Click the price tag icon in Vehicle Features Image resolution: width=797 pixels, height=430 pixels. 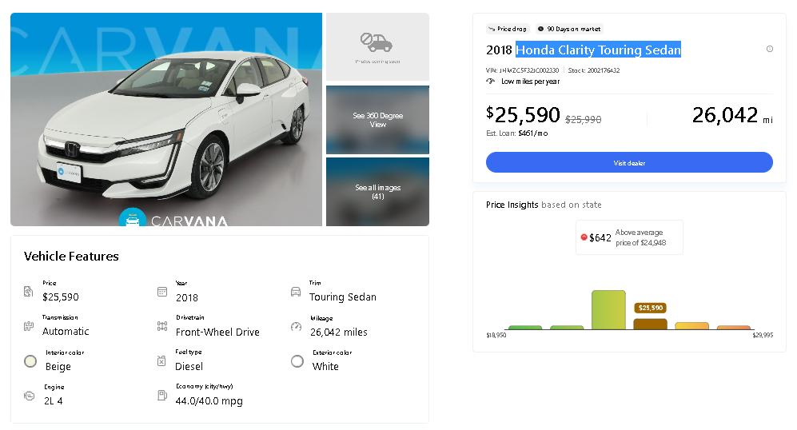click(29, 292)
